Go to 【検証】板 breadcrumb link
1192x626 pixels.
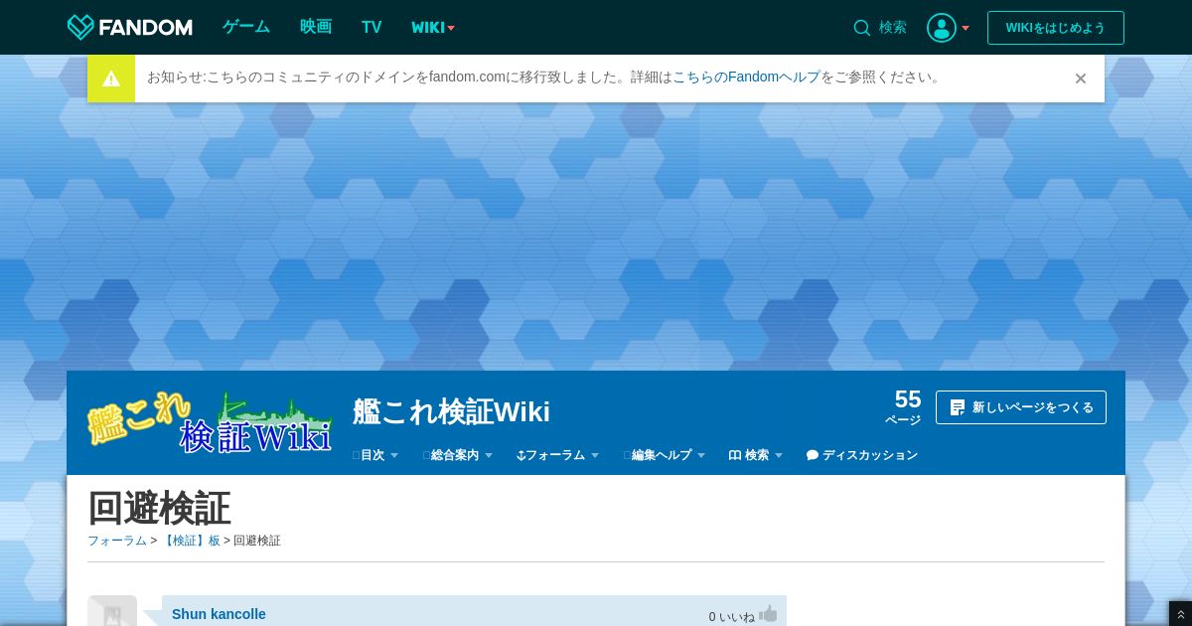coord(191,541)
